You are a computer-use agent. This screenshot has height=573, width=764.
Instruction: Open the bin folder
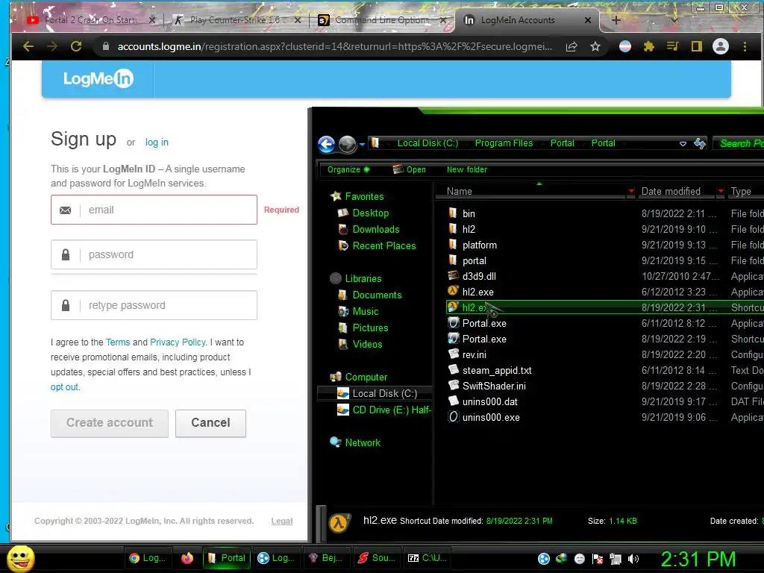tap(469, 213)
